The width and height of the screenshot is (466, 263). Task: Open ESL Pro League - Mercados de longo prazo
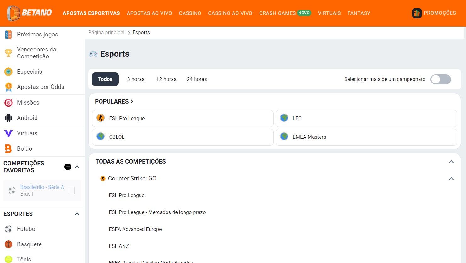pyautogui.click(x=157, y=212)
